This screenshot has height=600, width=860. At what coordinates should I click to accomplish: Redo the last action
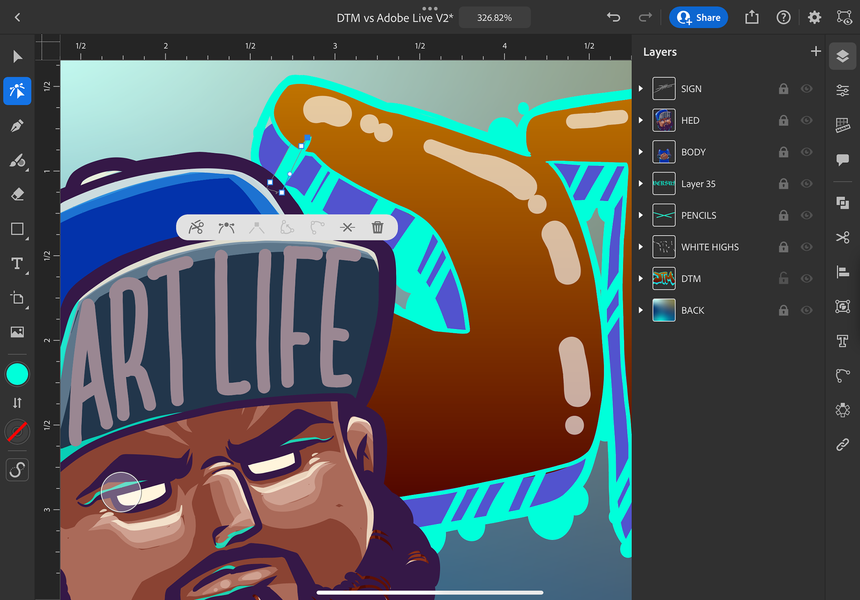pos(645,17)
